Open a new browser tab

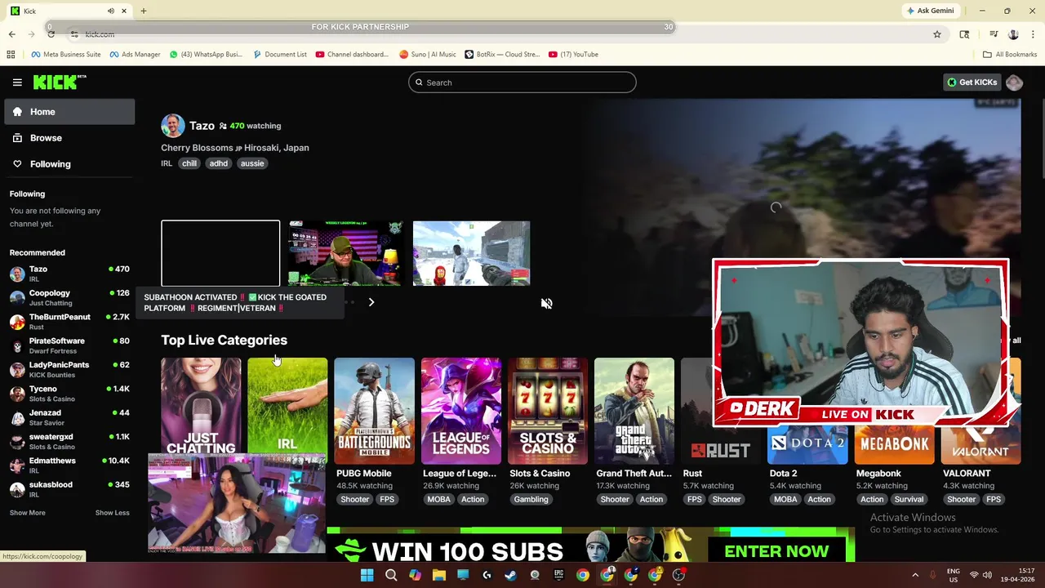[x=144, y=11]
